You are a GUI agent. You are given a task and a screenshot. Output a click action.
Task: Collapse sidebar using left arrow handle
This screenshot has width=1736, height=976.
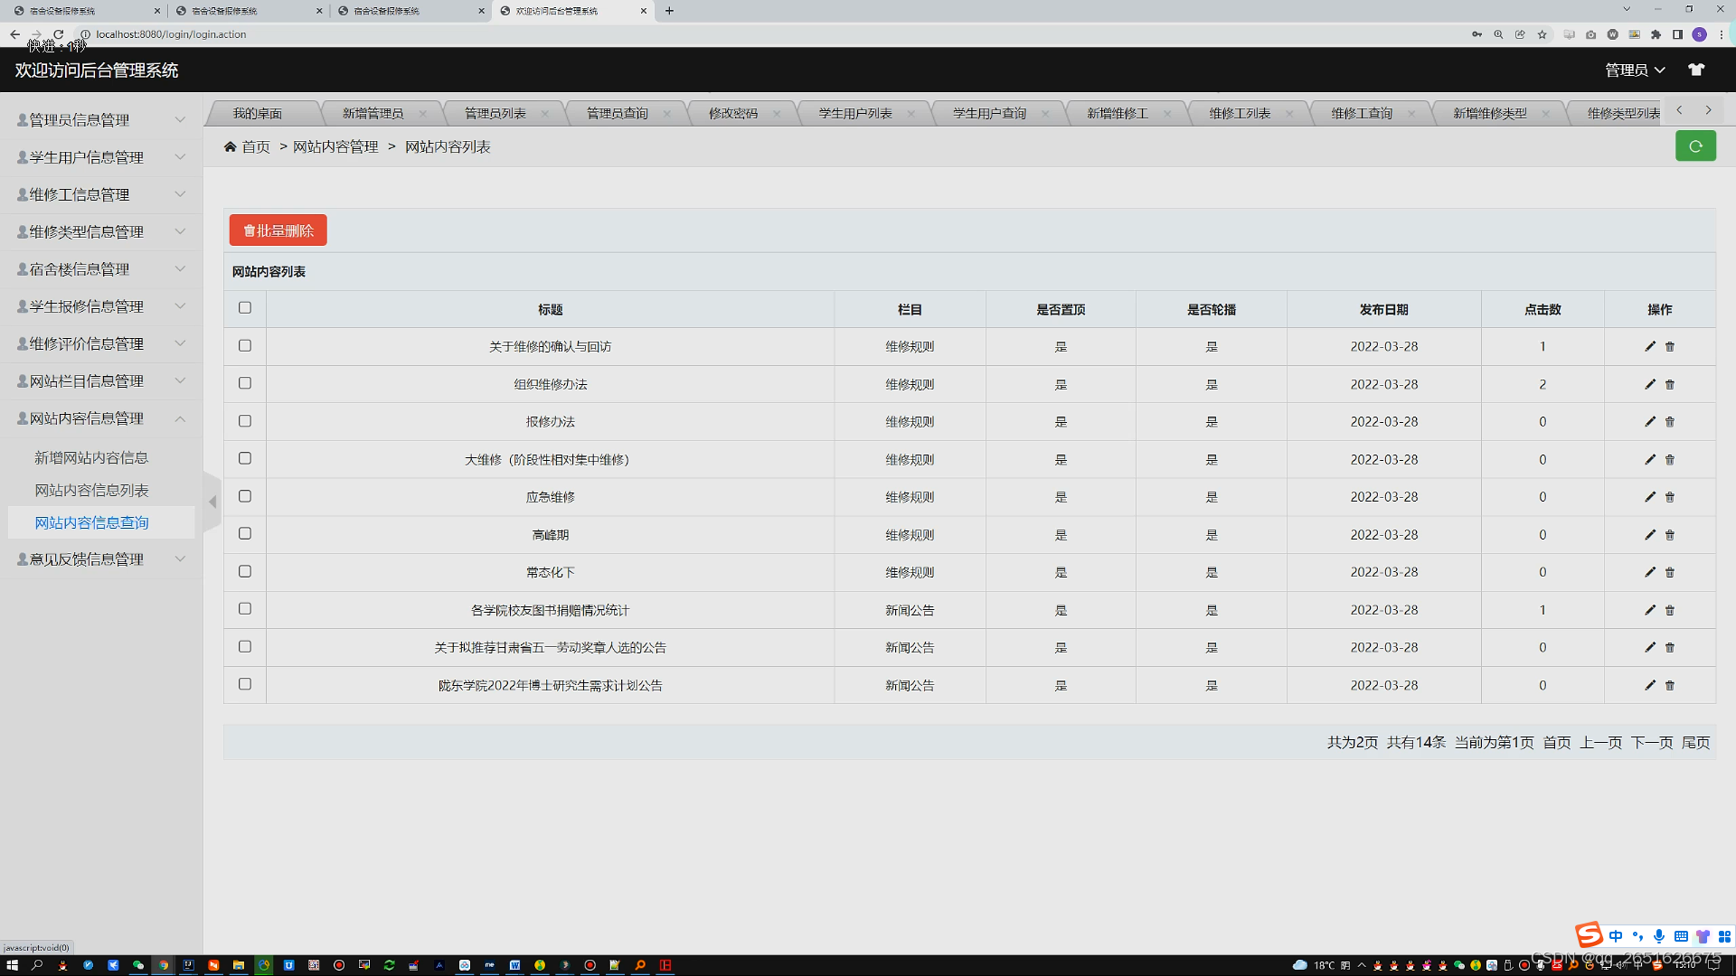click(x=212, y=502)
